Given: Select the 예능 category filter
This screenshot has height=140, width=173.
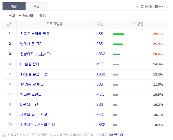Looking at the screenshot, I should tap(43, 15).
